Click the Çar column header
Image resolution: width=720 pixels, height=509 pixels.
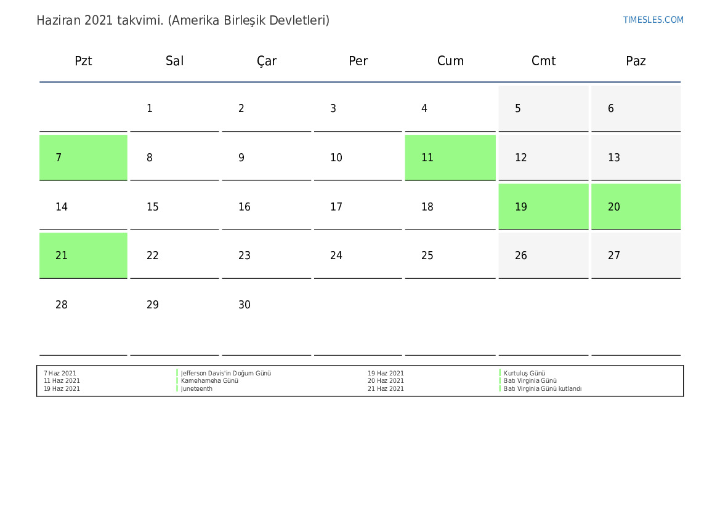click(x=267, y=61)
